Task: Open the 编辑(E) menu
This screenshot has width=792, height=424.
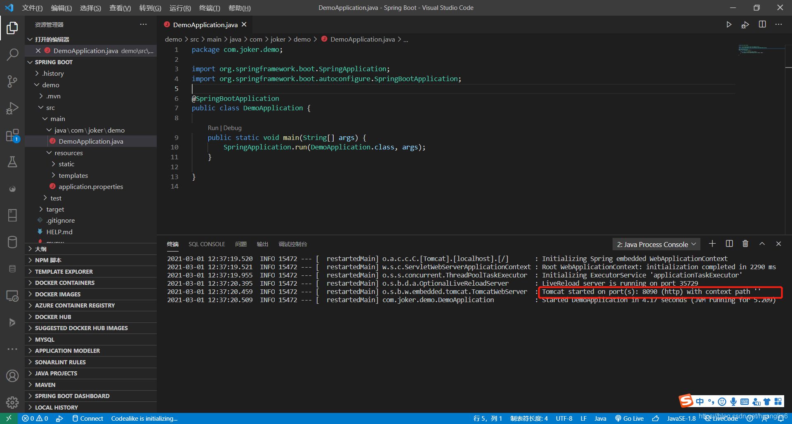Action: [61, 8]
